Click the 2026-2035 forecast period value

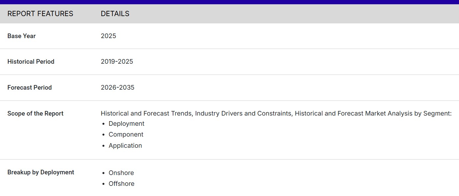[117, 88]
